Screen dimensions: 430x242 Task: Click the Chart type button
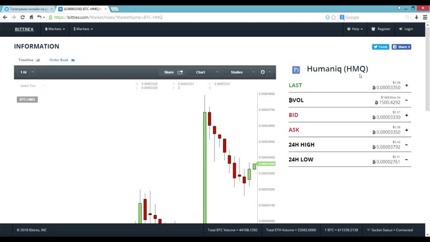200,72
